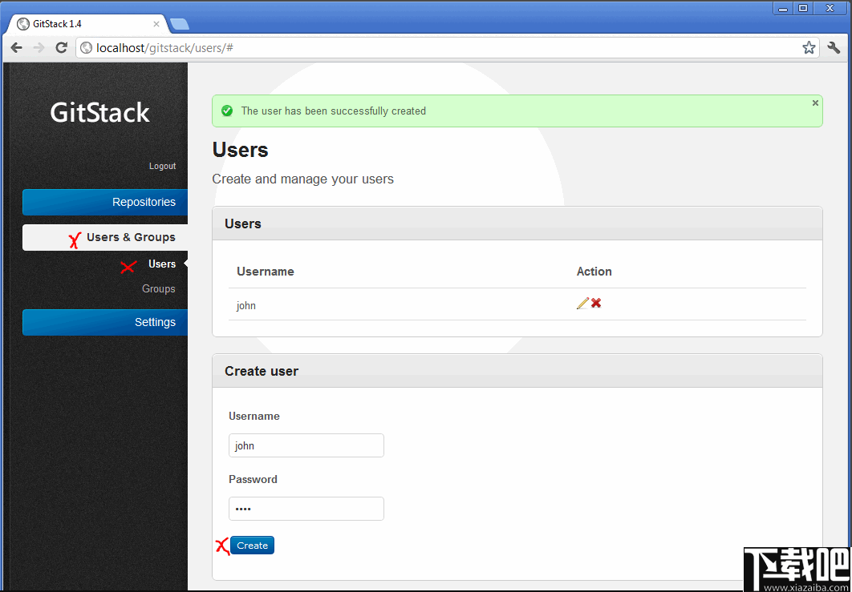Viewport: 852px width, 592px height.
Task: Open the Users sub-menu item
Action: (x=163, y=264)
